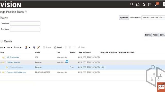Click the PROGUKPOSTREE code cell

click(43, 72)
